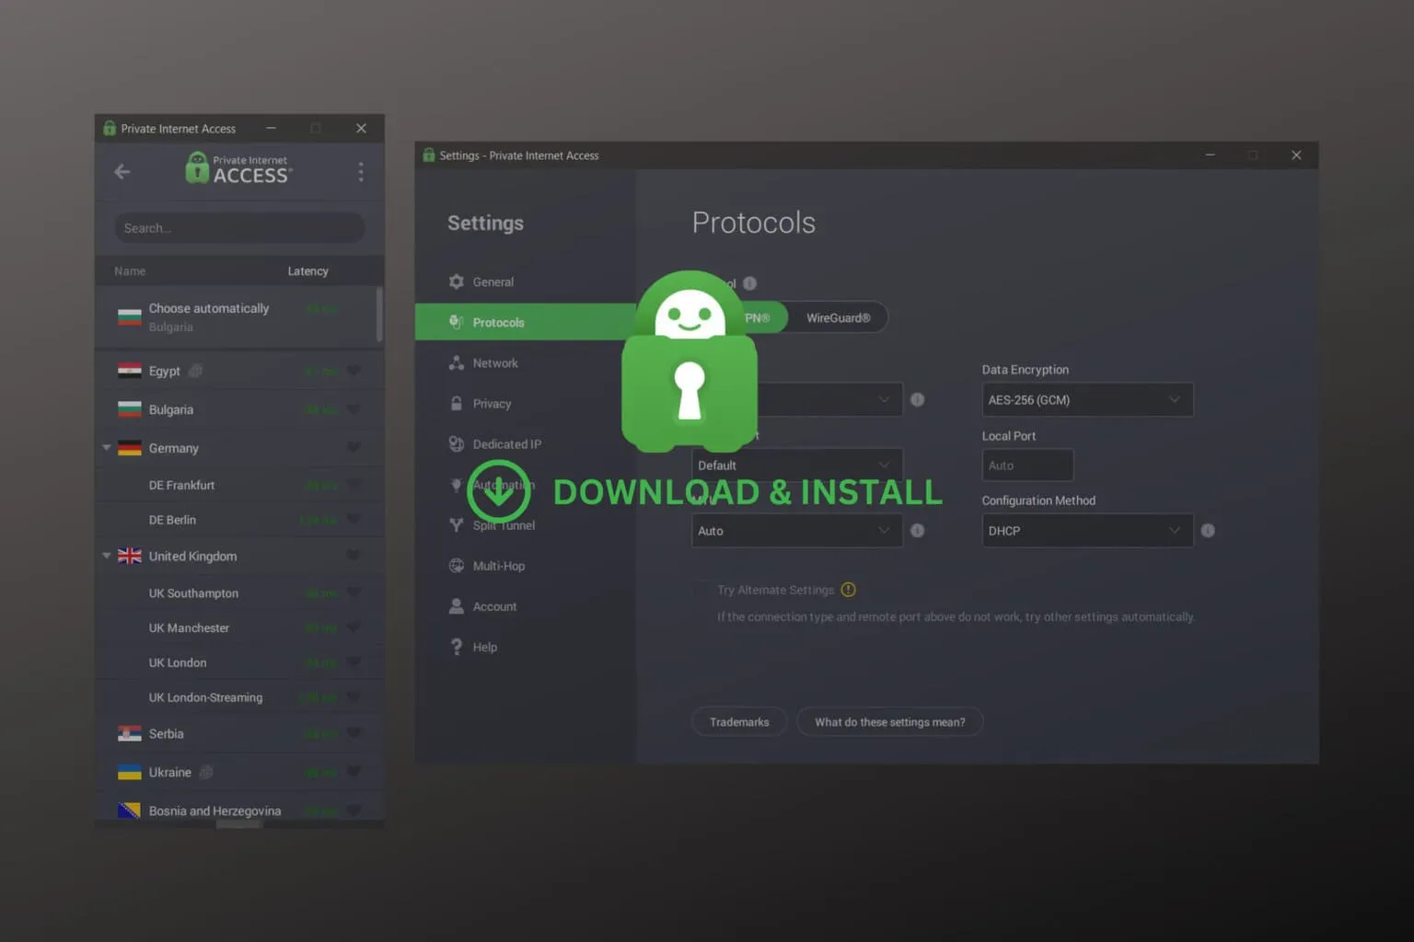Click the Help question mark icon
The height and width of the screenshot is (942, 1414).
coord(456,647)
